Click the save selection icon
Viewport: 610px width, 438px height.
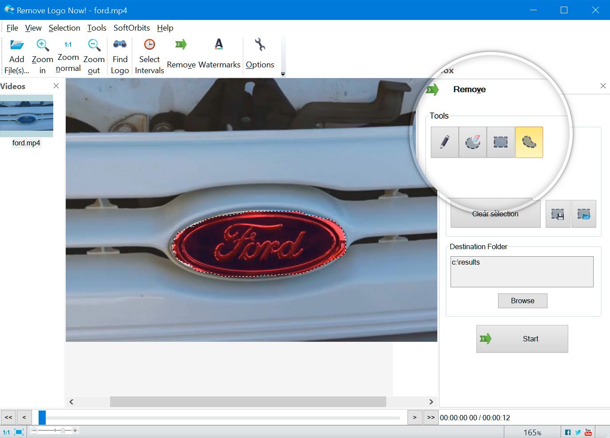click(x=558, y=214)
